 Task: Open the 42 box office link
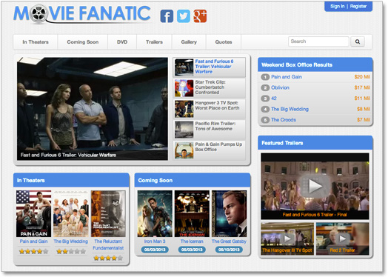coord(274,99)
